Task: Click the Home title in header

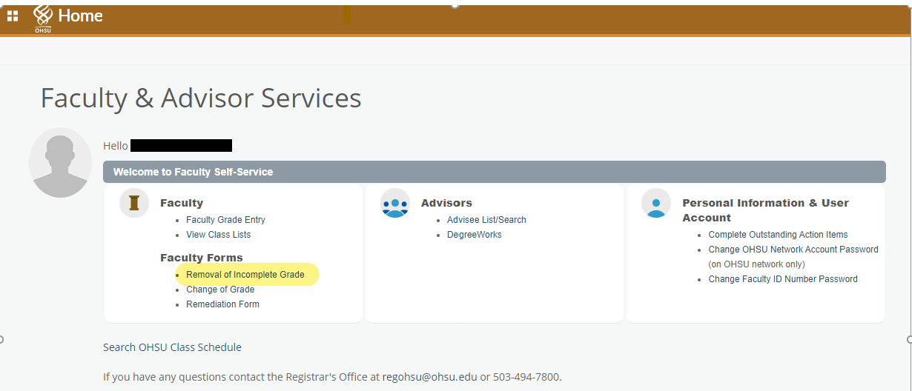Action: point(80,16)
